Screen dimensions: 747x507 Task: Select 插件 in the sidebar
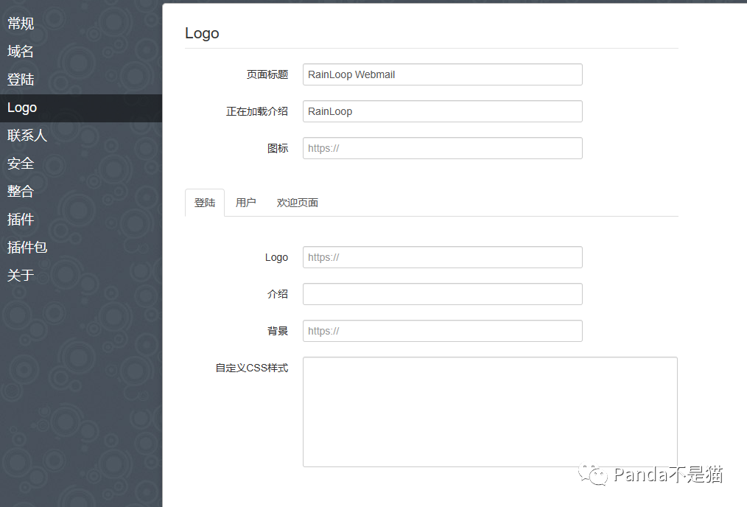20,219
